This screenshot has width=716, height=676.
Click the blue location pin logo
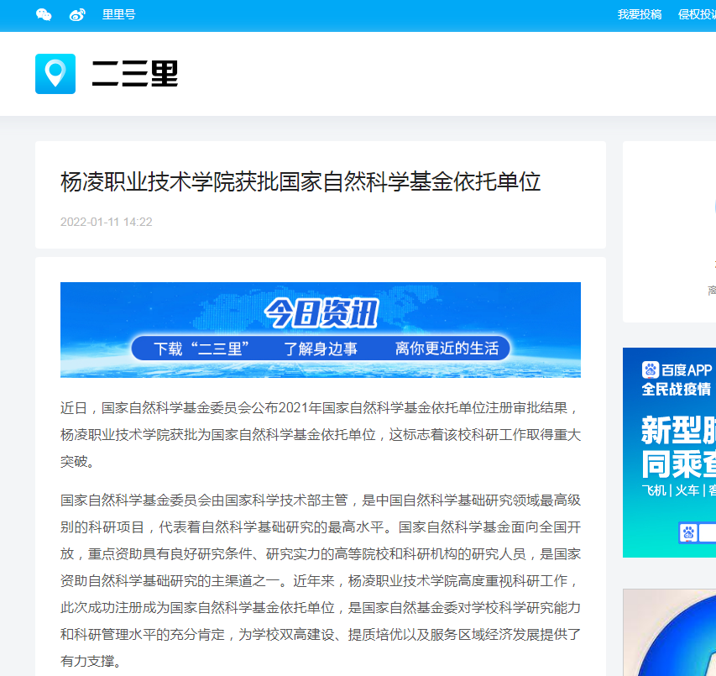click(55, 74)
